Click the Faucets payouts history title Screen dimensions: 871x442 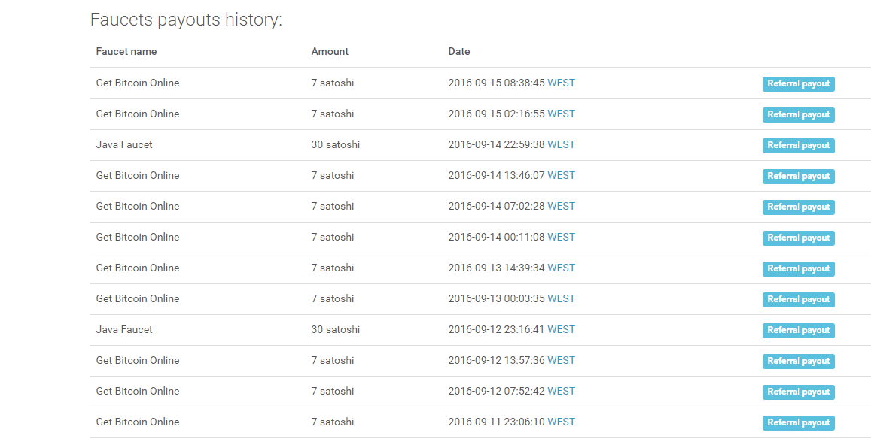(x=186, y=20)
